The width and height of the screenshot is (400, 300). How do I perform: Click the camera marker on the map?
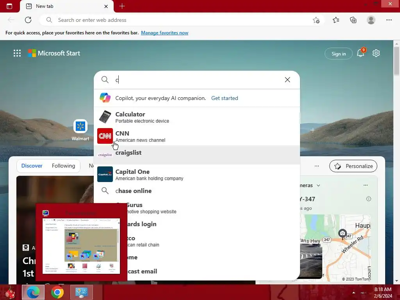coord(342,234)
